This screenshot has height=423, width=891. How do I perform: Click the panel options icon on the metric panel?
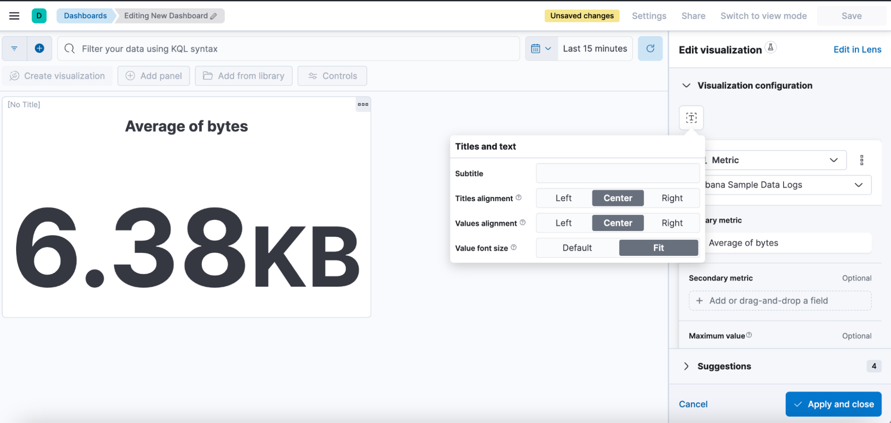pyautogui.click(x=363, y=104)
